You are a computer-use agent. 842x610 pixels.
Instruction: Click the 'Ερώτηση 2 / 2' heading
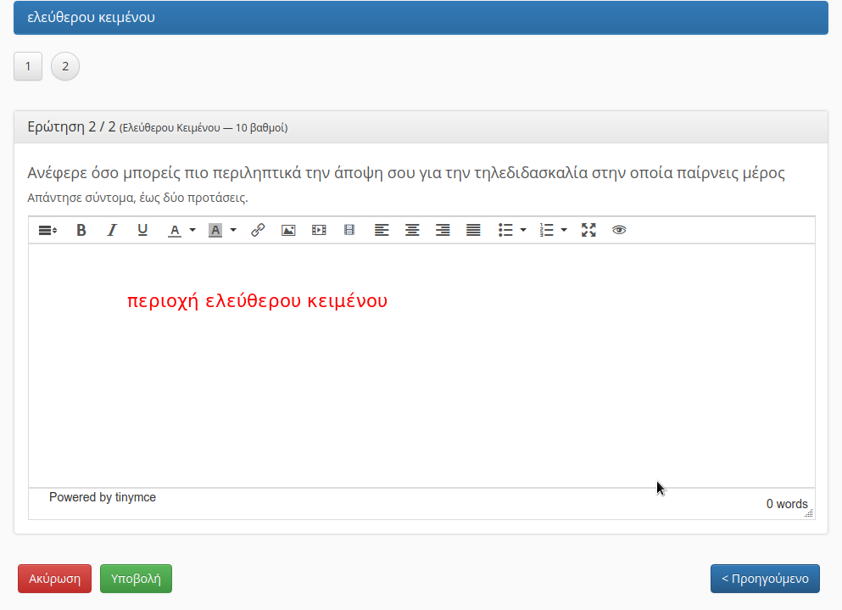[x=71, y=127]
